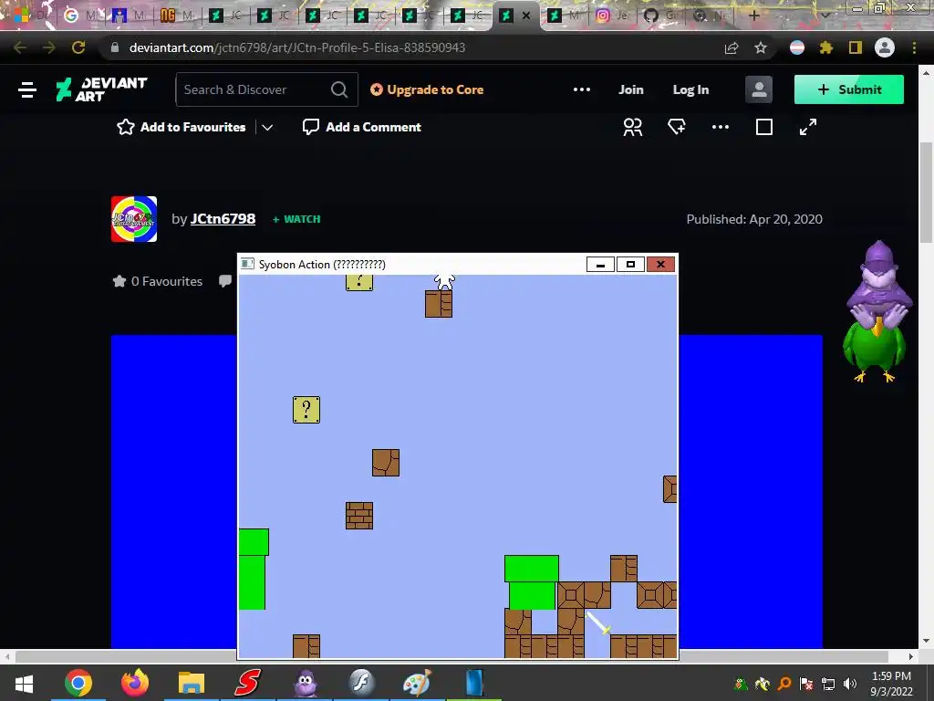Image resolution: width=934 pixels, height=701 pixels.
Task: Click the vertical page scrollbar
Action: (x=926, y=192)
